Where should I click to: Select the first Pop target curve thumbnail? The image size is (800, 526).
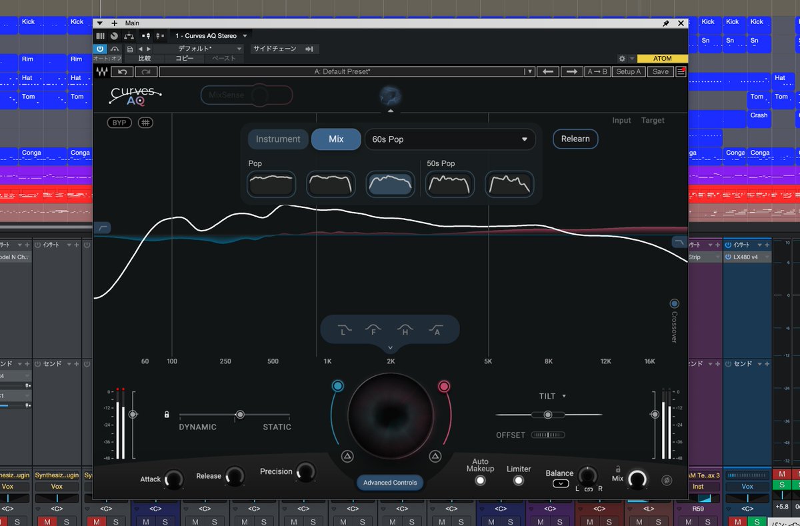271,184
